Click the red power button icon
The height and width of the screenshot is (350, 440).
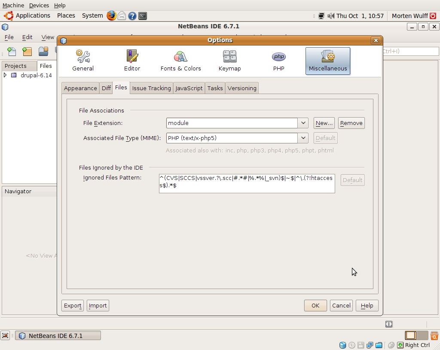pyautogui.click(x=433, y=16)
